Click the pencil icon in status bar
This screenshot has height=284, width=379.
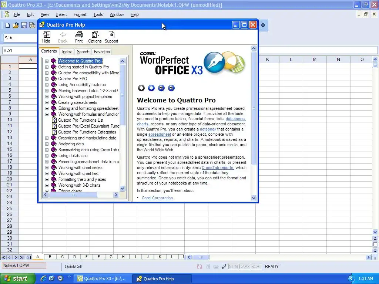point(224,267)
